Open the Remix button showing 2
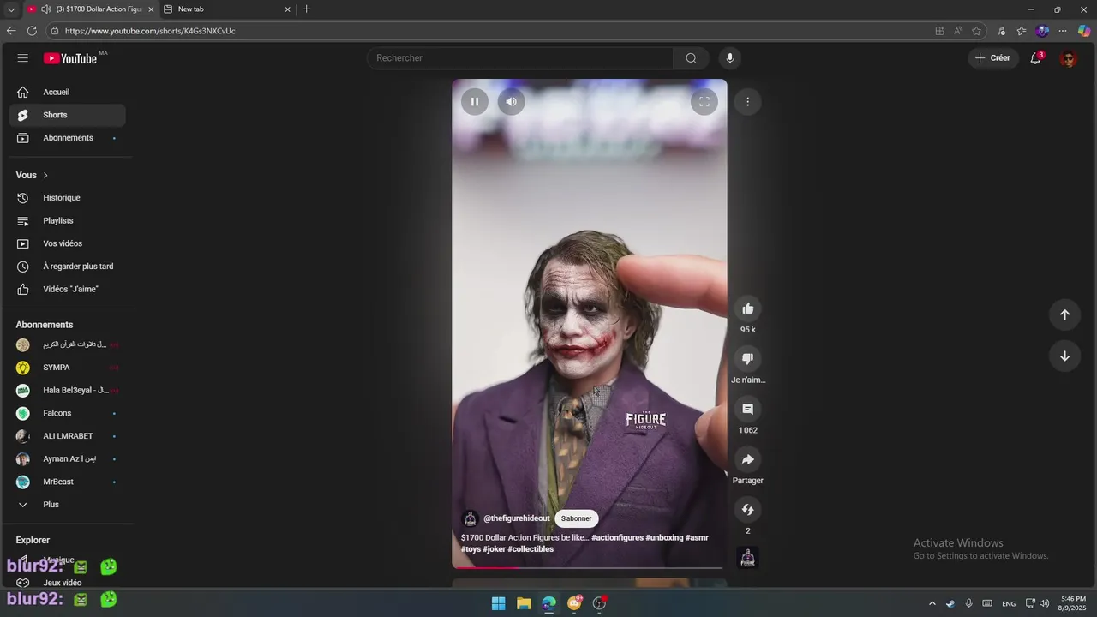 tap(748, 510)
